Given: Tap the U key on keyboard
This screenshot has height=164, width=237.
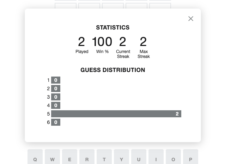Looking at the screenshot, I should pos(139,157).
